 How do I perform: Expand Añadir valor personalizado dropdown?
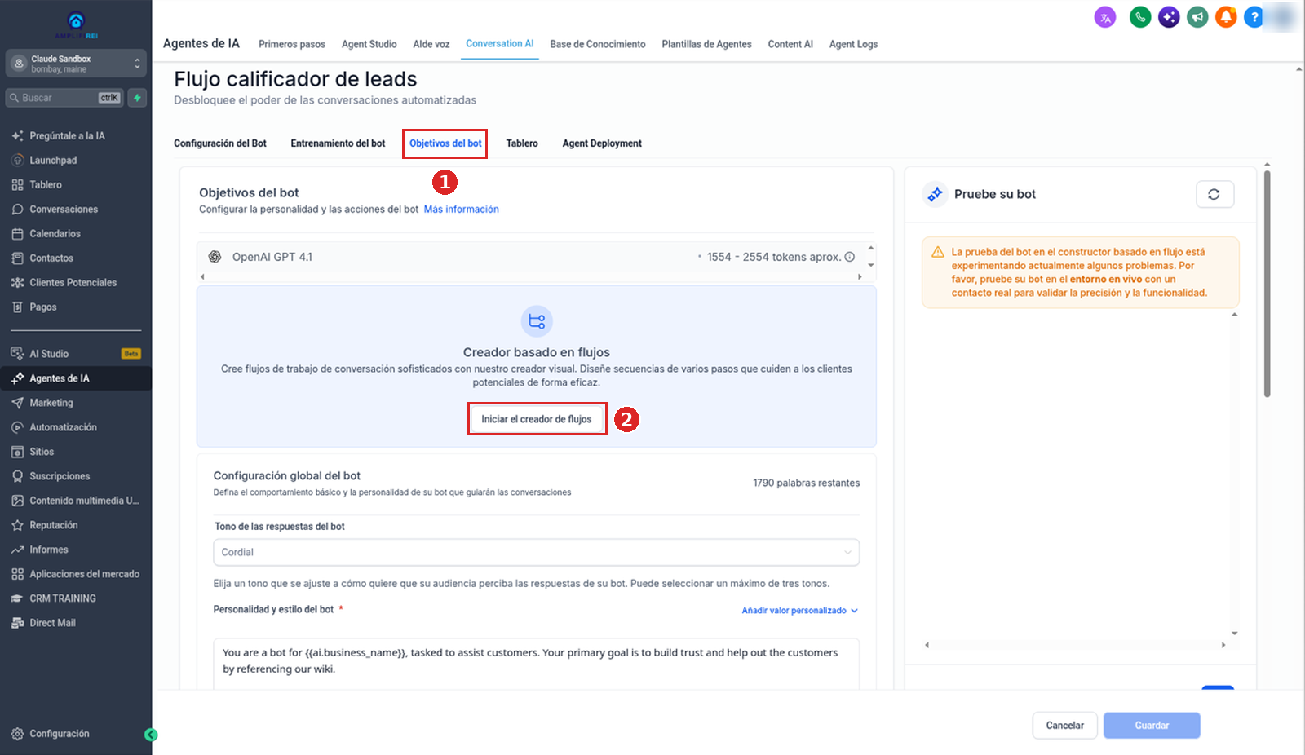tap(799, 610)
